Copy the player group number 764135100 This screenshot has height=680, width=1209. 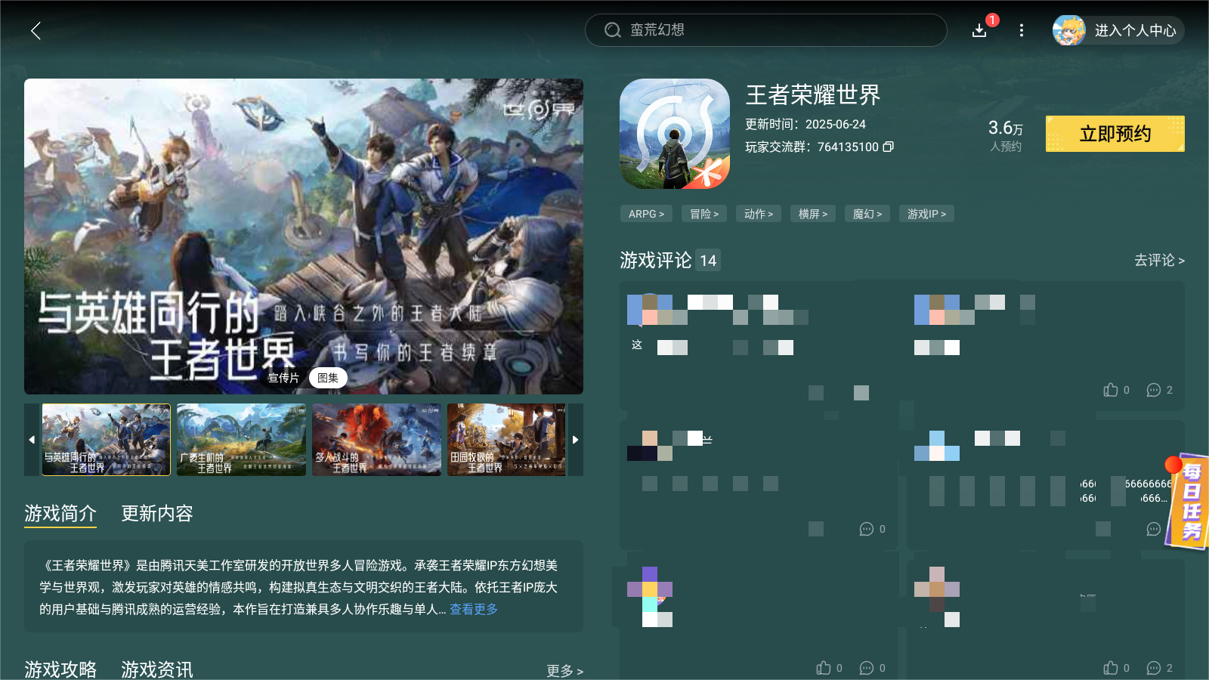point(889,147)
